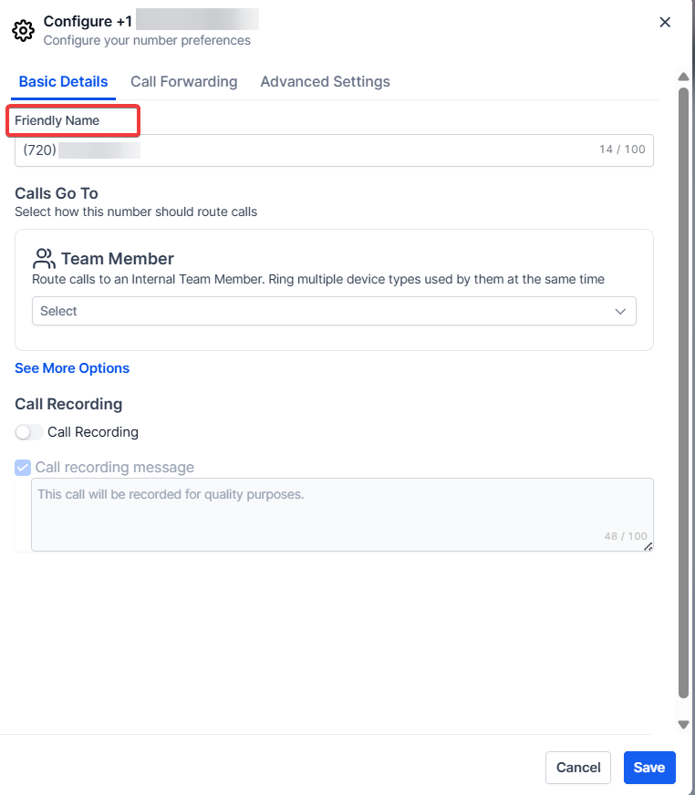Click the scrollbar up arrow
This screenshot has height=795, width=695.
pos(683,77)
